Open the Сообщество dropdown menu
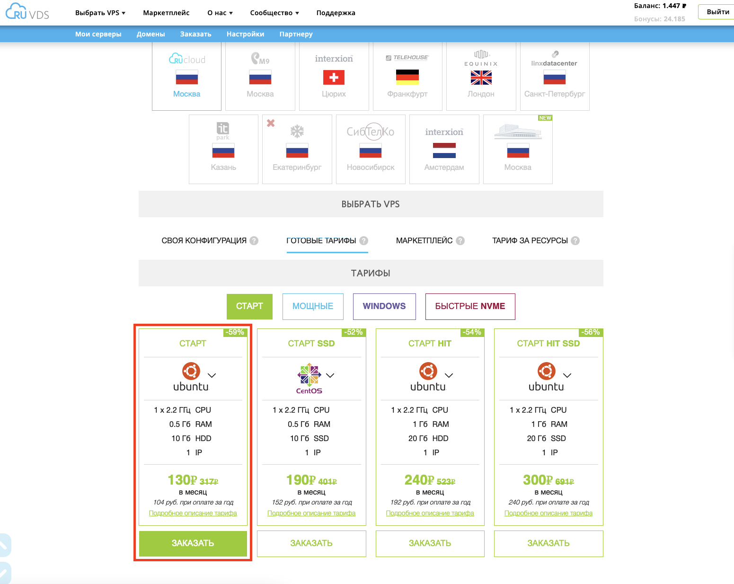Screen dimensions: 734x584 click(274, 13)
